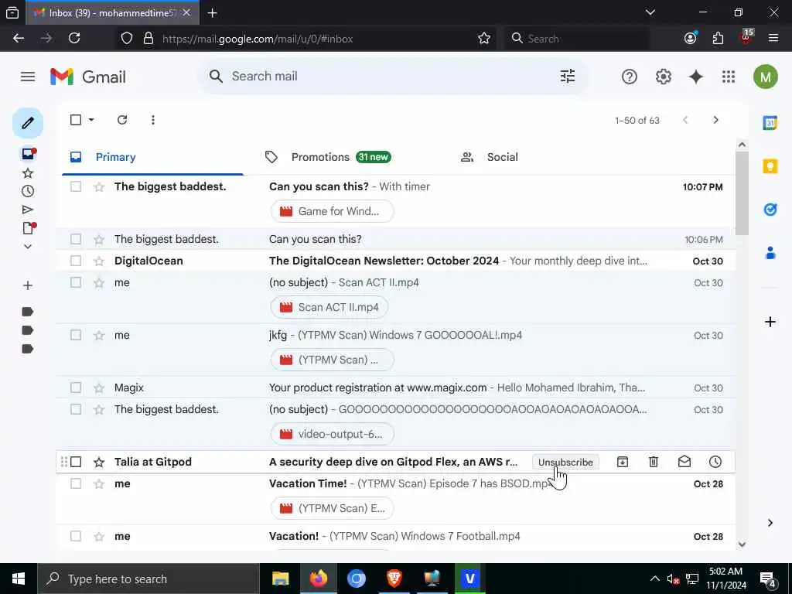Mark Gitpod email as unread

(684, 462)
